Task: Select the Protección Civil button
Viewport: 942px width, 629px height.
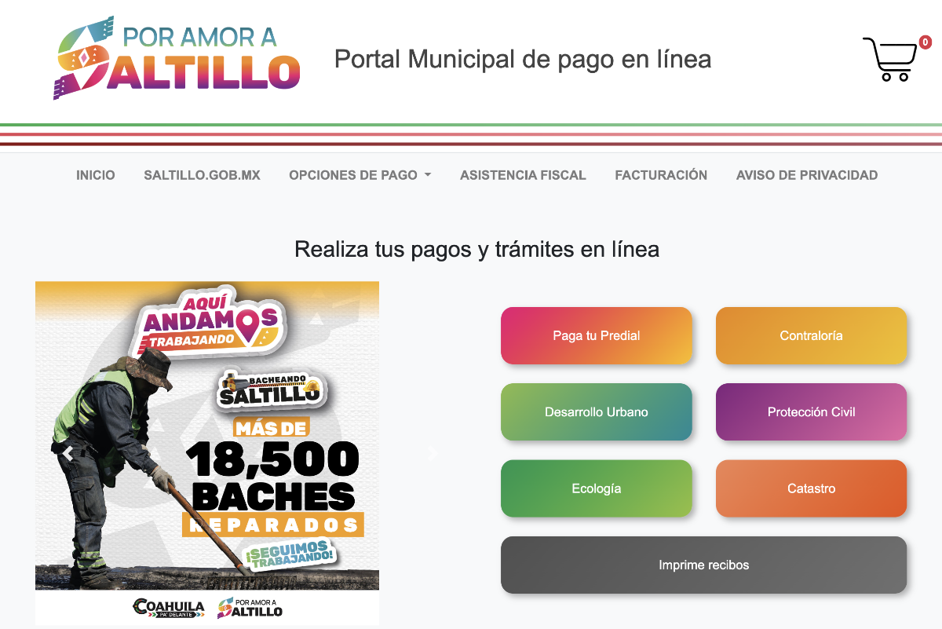Action: tap(811, 411)
